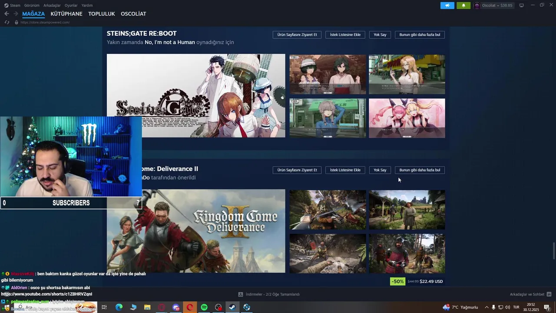Viewport: 556px width, 313px height.
Task: Click the $22.49 USD price
Action: point(431,281)
